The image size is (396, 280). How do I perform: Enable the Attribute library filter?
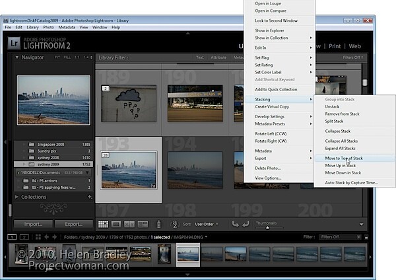218,57
